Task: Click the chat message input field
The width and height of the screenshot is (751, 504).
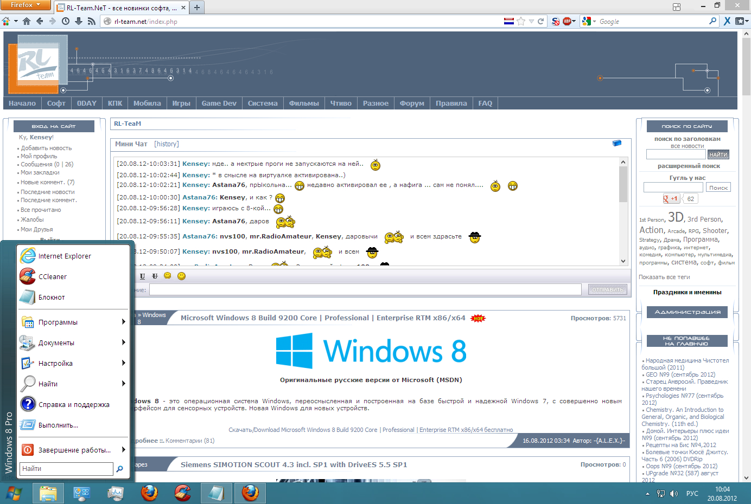Action: click(x=365, y=289)
